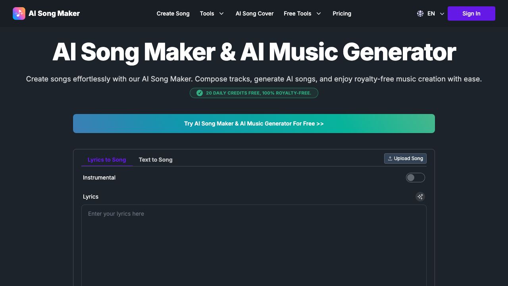Go to the Pricing page
This screenshot has width=508, height=286.
tap(342, 14)
